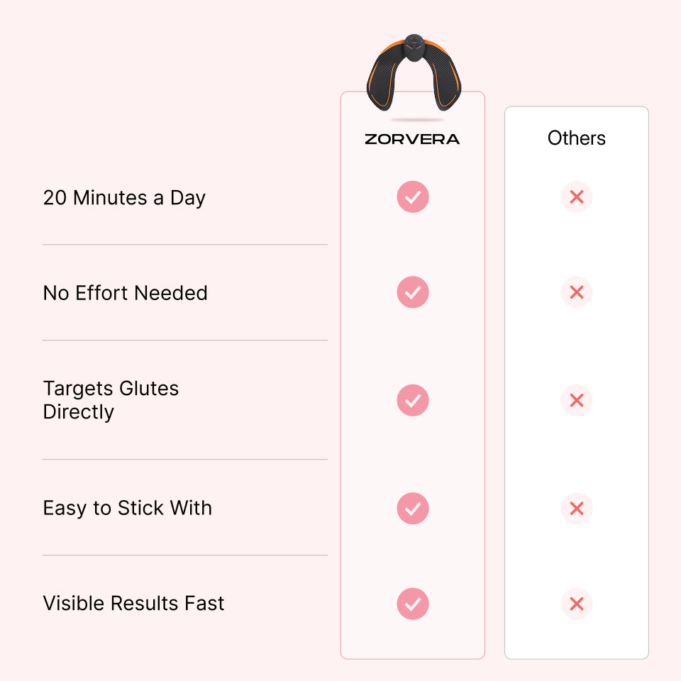The image size is (681, 681).
Task: Click Zorvera checkmark for No Effort Needed
Action: [413, 292]
